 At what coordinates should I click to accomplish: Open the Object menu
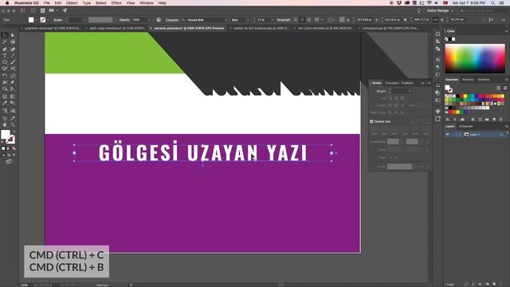(72, 3)
